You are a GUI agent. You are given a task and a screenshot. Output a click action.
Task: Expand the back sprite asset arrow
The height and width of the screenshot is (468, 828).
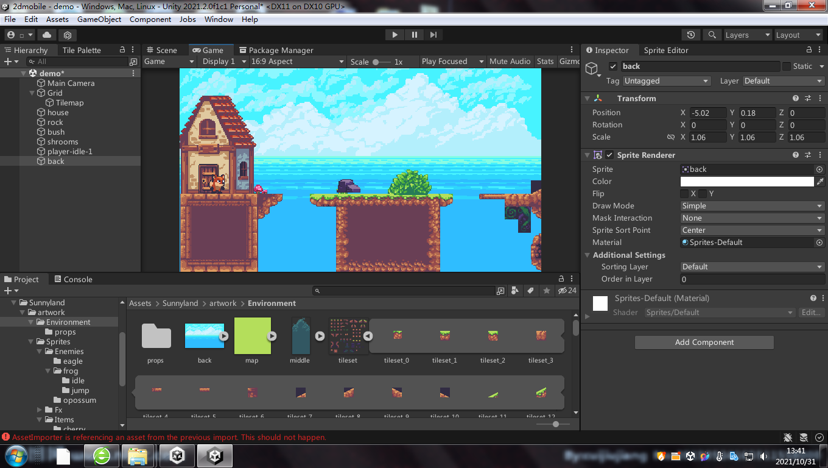(223, 336)
